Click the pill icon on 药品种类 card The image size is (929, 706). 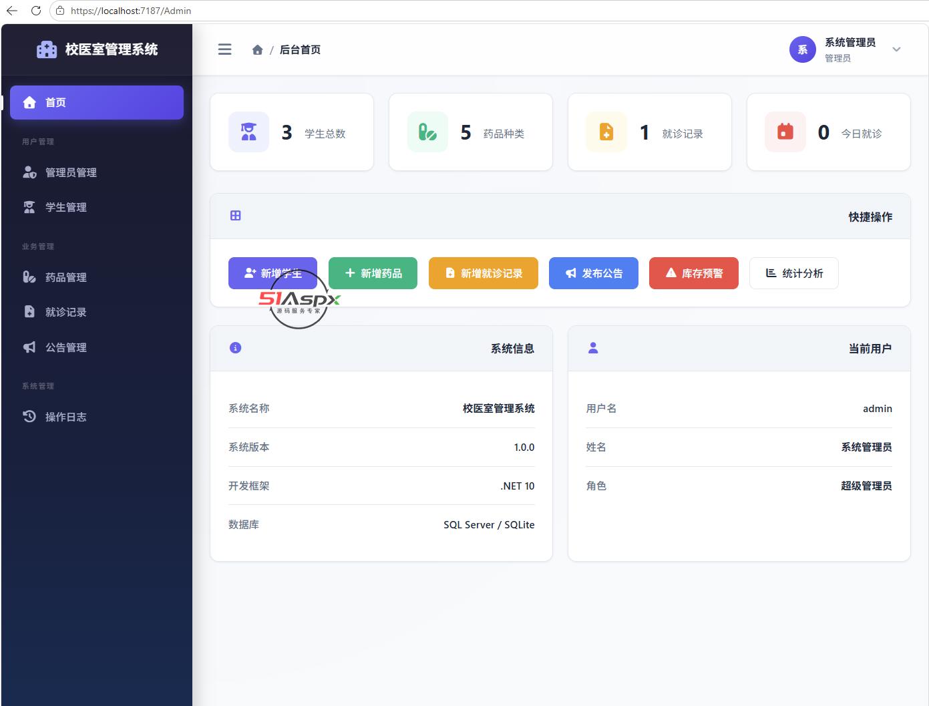(427, 132)
